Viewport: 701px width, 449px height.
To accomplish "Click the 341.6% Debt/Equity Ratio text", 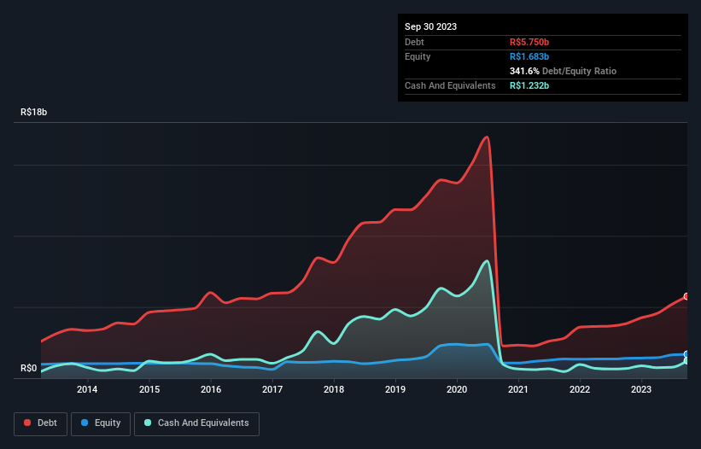I will (563, 71).
